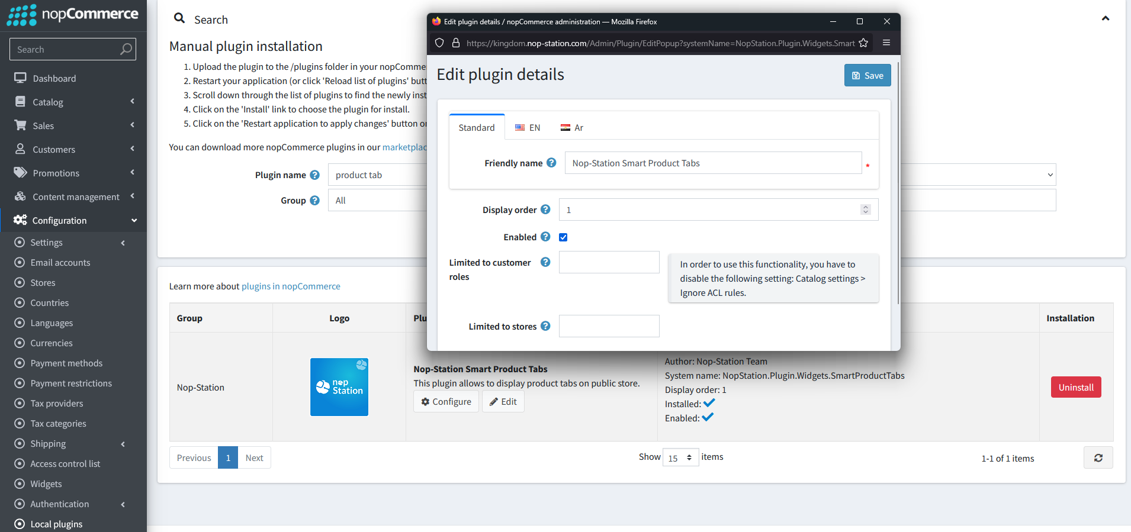1131x532 pixels.
Task: Open the items-per-page dropdown showing 15
Action: pos(681,457)
